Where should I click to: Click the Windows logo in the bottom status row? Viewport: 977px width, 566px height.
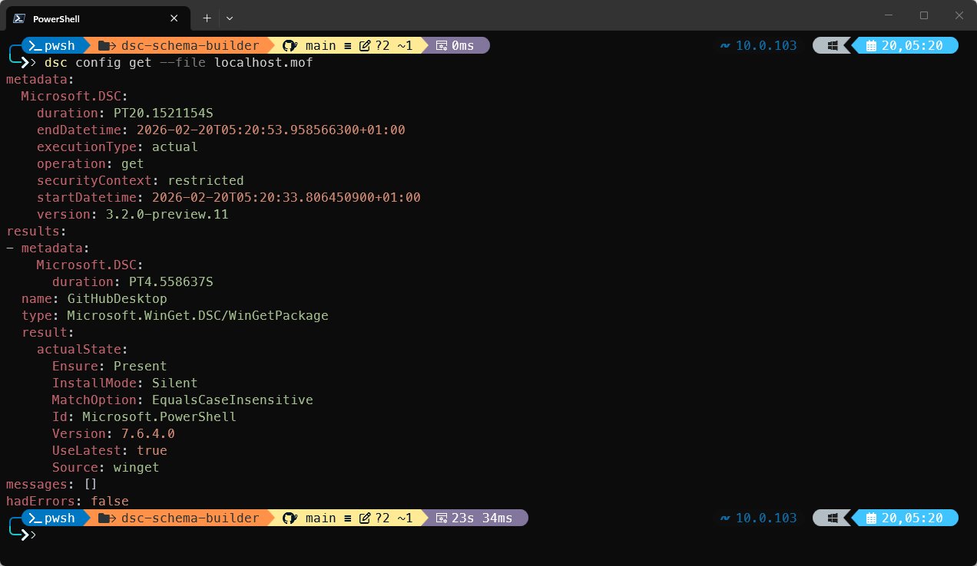point(832,518)
